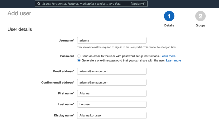The image size is (219, 125).
Task: Go to the Groups step label
Action: 200,25
